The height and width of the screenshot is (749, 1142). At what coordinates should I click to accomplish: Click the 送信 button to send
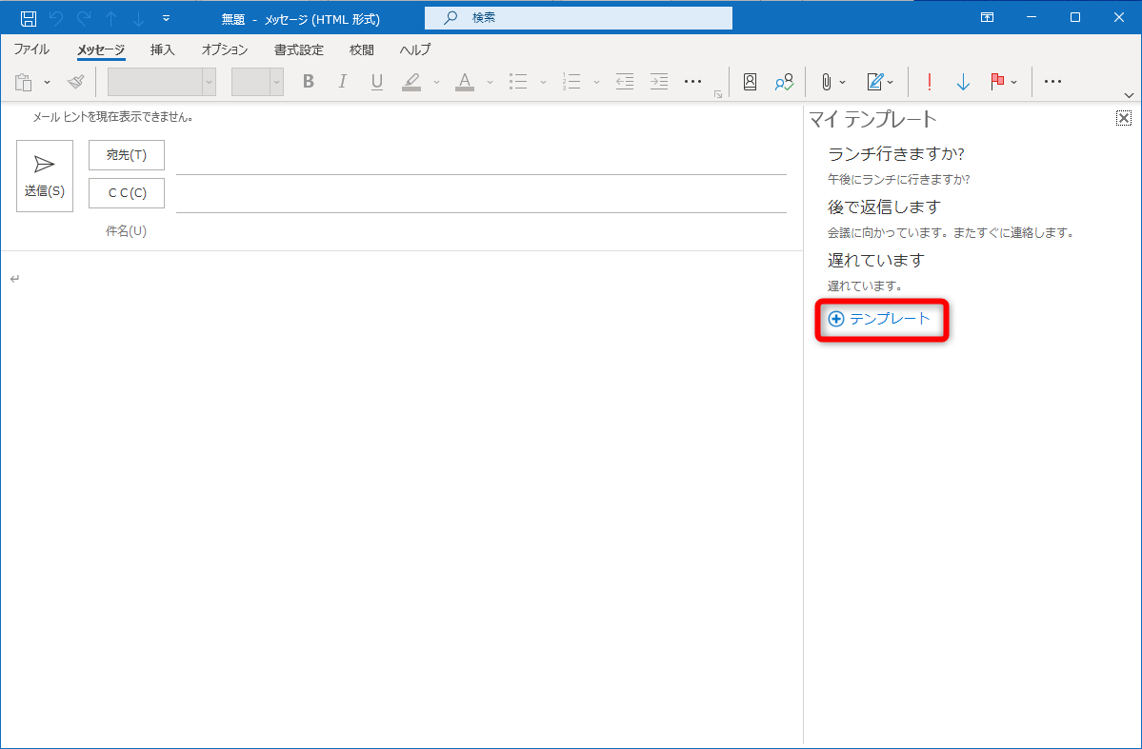tap(44, 175)
